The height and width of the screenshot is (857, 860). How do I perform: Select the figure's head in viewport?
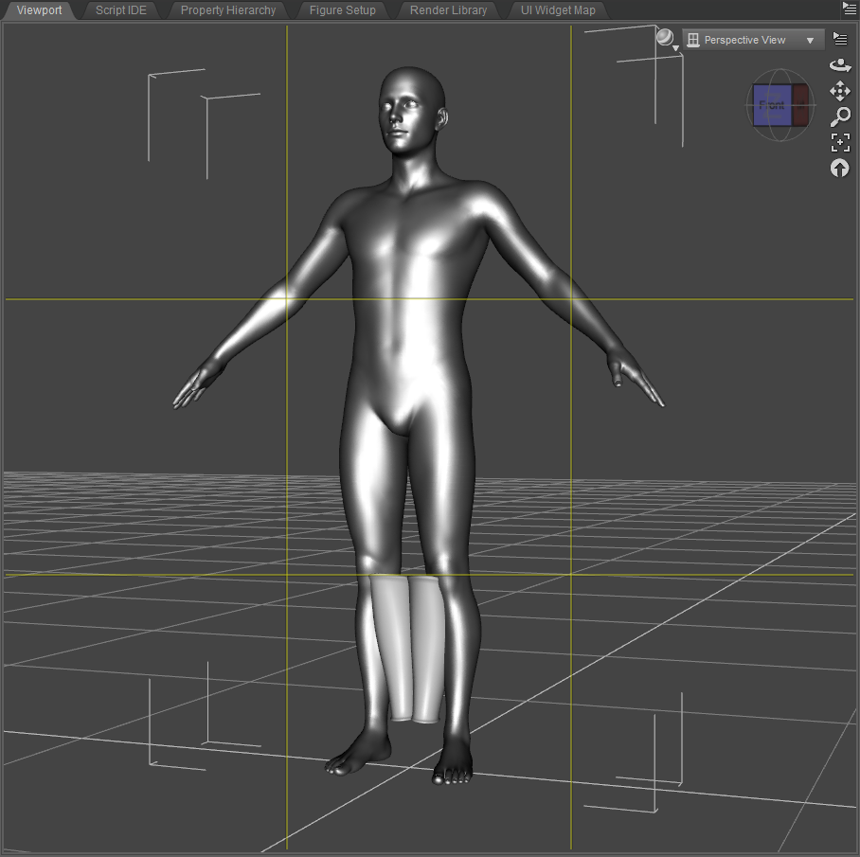pos(412,110)
